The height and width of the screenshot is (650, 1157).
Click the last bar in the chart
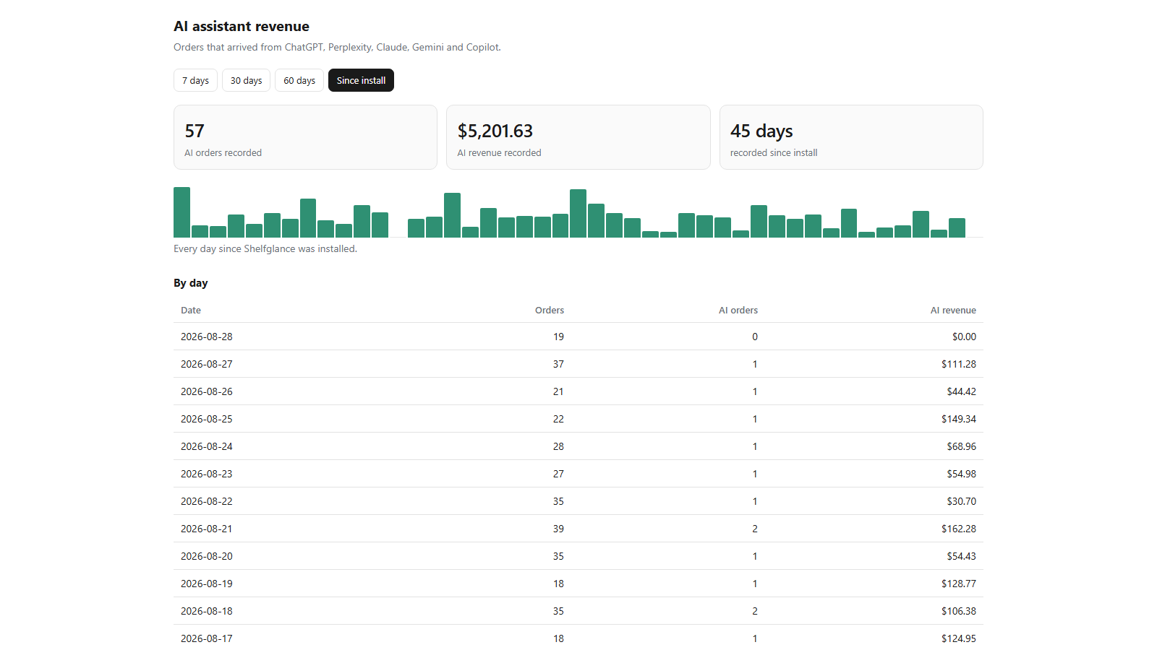pos(957,227)
